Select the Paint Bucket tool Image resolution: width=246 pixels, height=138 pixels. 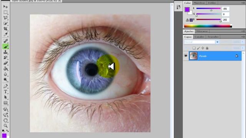5,69
